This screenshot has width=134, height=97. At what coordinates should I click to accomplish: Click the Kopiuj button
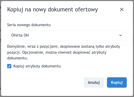coord(117,82)
